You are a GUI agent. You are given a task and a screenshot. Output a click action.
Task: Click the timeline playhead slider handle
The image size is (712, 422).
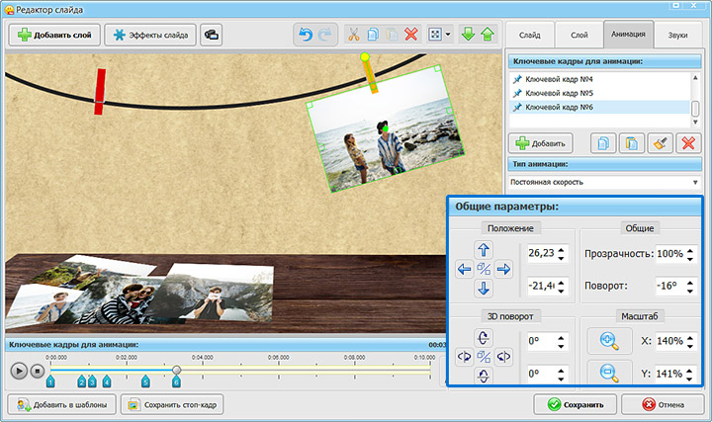click(x=177, y=371)
